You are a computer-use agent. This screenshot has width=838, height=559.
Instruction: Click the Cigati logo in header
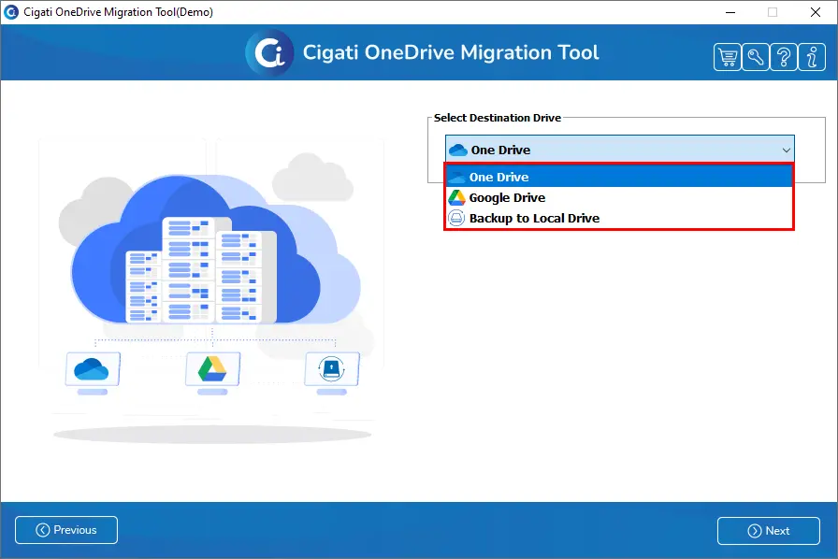(270, 52)
